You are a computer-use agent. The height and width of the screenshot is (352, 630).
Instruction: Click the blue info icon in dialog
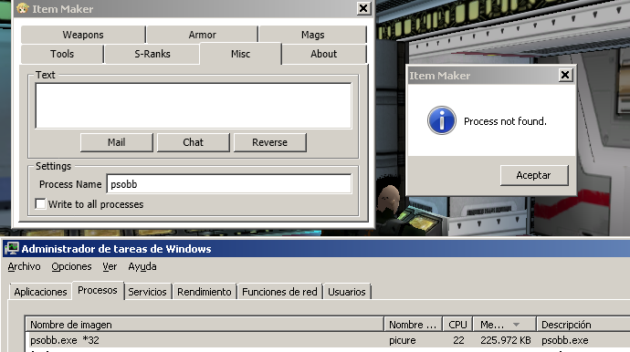442,120
